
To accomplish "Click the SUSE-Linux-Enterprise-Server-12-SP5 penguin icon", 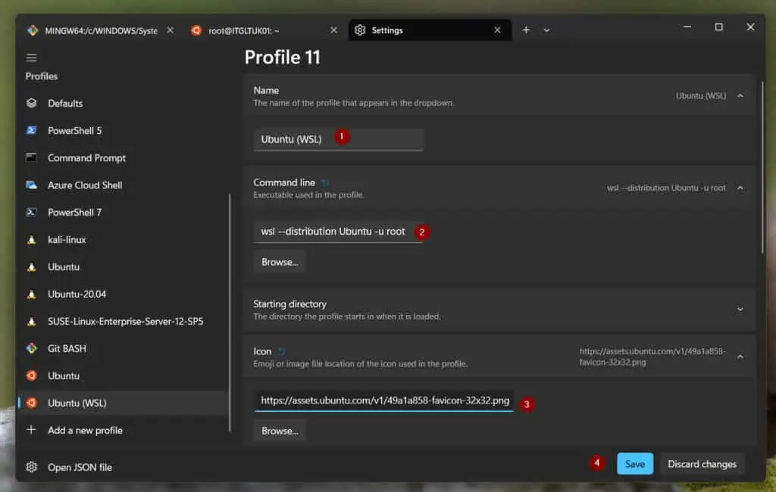I will (32, 322).
